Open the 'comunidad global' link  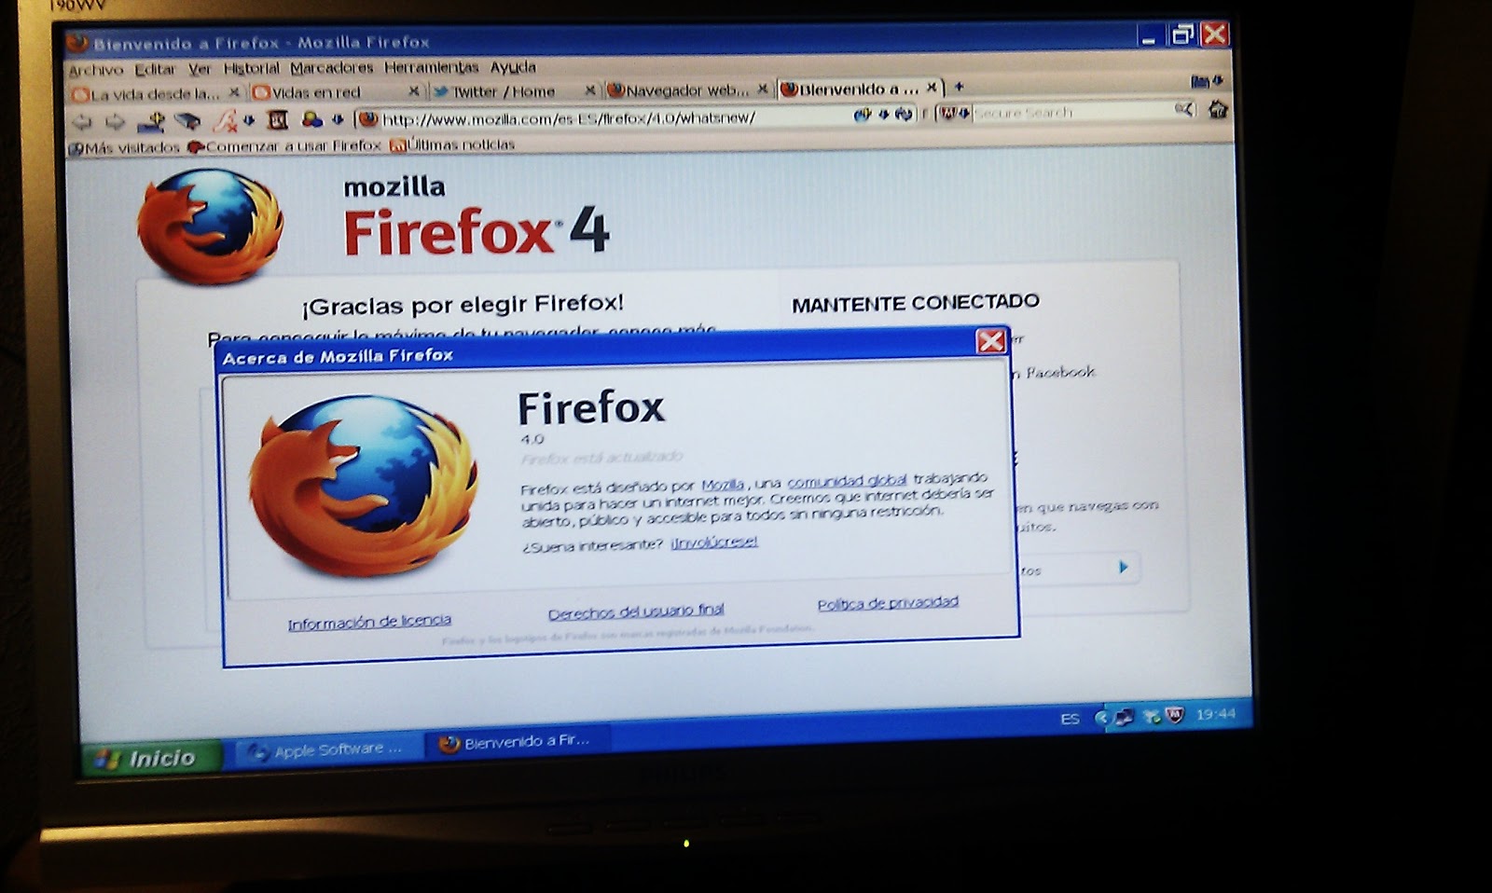[x=847, y=481]
